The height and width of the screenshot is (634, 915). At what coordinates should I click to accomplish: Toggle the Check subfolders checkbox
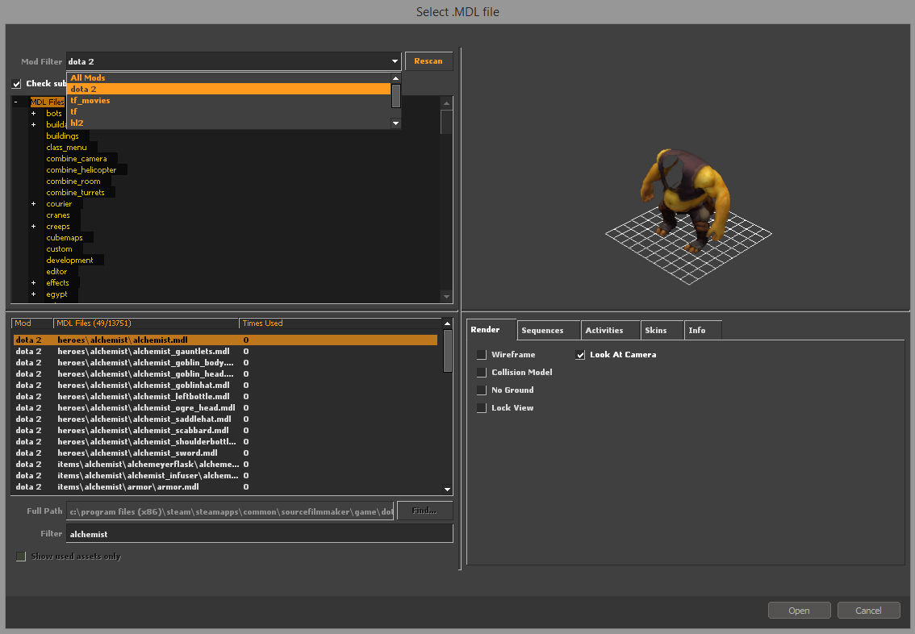[x=16, y=83]
